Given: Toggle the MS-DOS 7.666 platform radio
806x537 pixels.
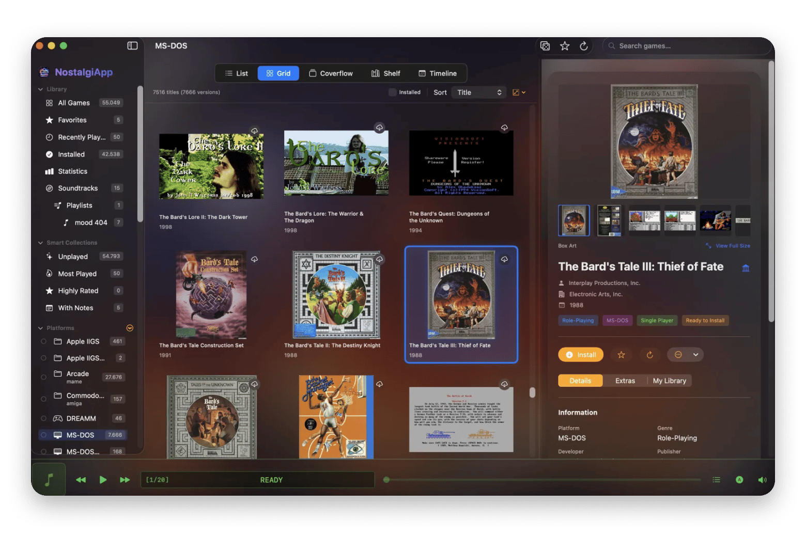Looking at the screenshot, I should 43,435.
